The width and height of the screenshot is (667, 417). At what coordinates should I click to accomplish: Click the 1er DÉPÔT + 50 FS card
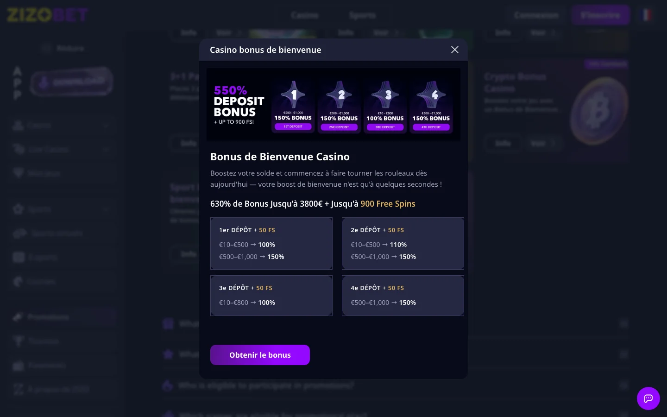click(x=271, y=243)
